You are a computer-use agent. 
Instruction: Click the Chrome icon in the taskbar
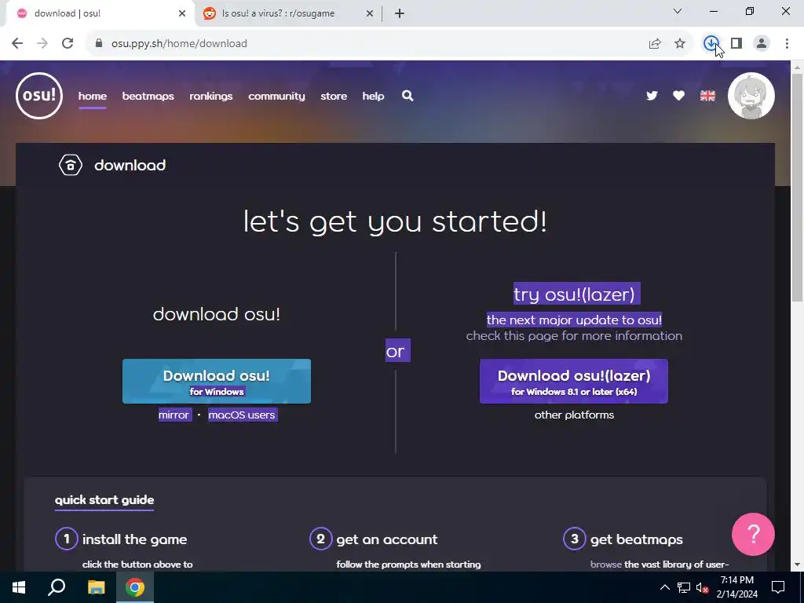[135, 587]
